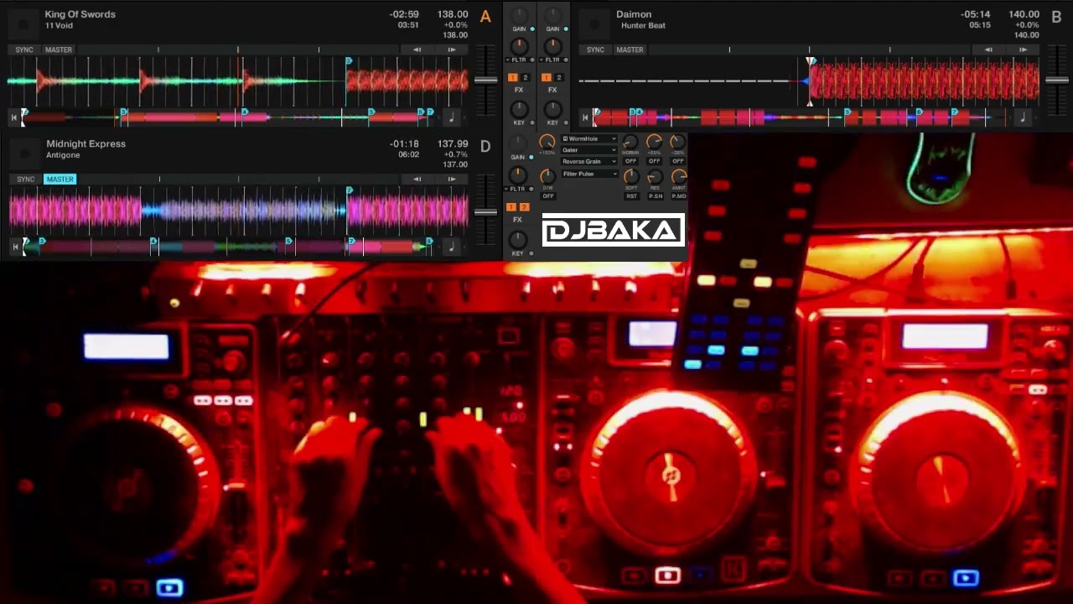The height and width of the screenshot is (604, 1073).
Task: Click tempo bend backward arrow on Deck A
Action: tap(417, 49)
